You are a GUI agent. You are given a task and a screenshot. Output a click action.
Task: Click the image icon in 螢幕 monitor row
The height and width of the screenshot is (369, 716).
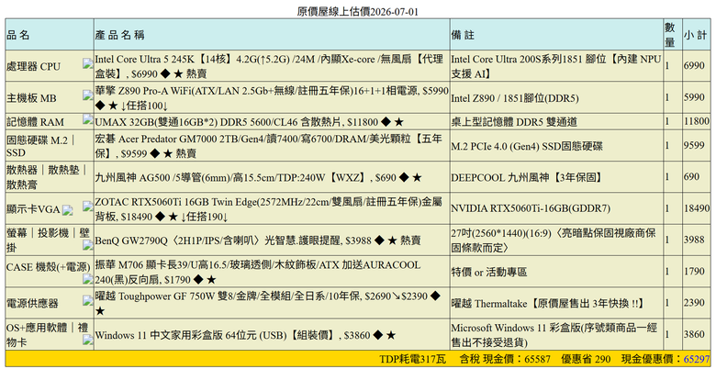pos(88,245)
